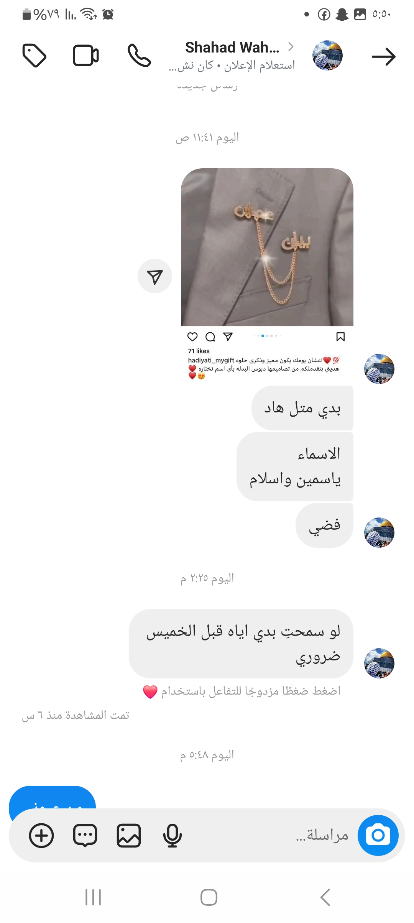414x923 pixels.
Task: Record a voice message with microphone
Action: [x=172, y=836]
